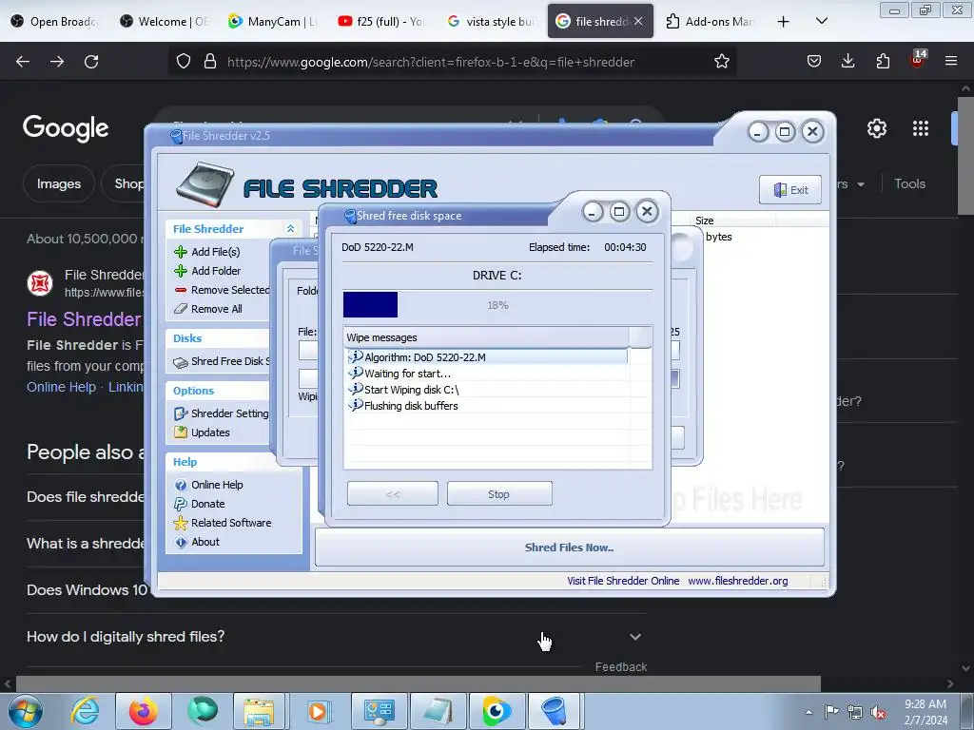This screenshot has width=974, height=730.
Task: Open Google search Tools
Action: click(909, 183)
